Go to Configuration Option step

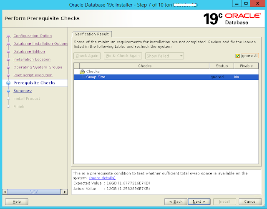33,36
